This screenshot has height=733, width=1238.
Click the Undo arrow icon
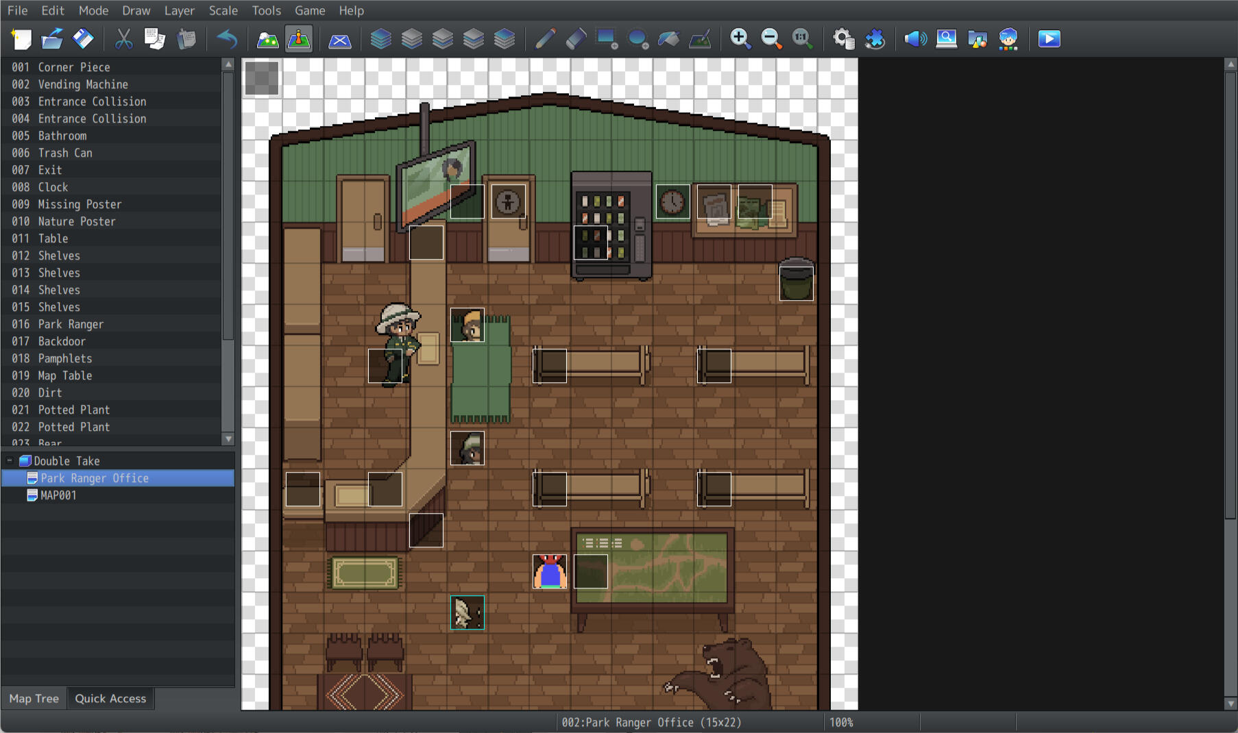pos(226,39)
